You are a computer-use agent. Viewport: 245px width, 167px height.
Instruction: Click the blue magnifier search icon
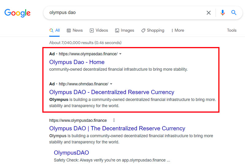click(x=234, y=13)
